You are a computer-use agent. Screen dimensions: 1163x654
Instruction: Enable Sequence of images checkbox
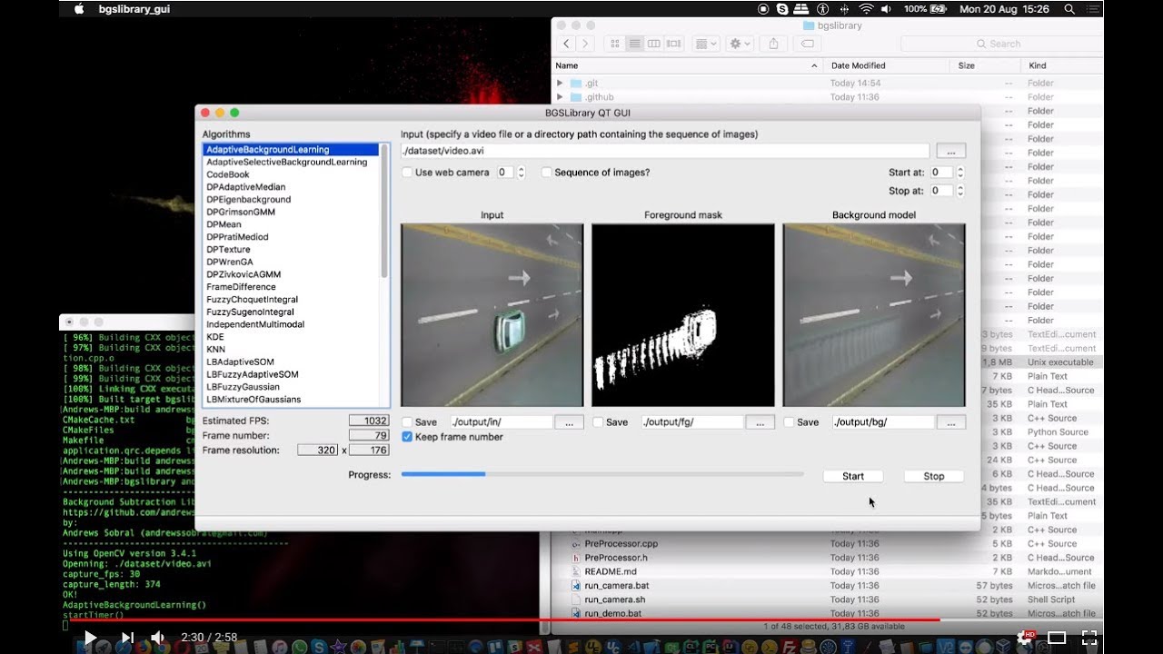click(546, 173)
